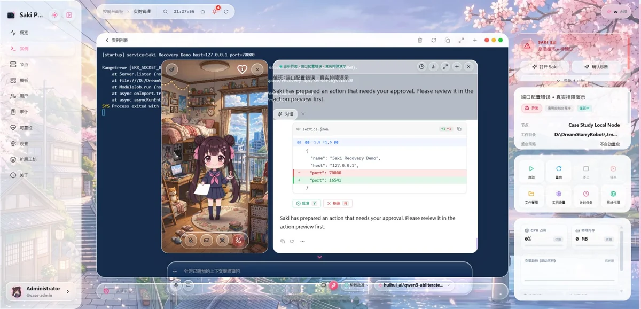The width and height of the screenshot is (641, 309).
Task: Click the 重启 restart instance button
Action: [559, 172]
